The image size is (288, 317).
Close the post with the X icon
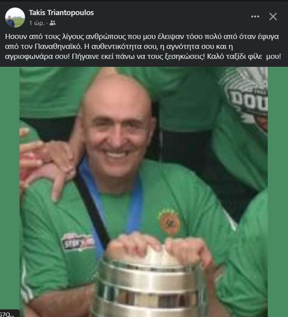tap(273, 17)
